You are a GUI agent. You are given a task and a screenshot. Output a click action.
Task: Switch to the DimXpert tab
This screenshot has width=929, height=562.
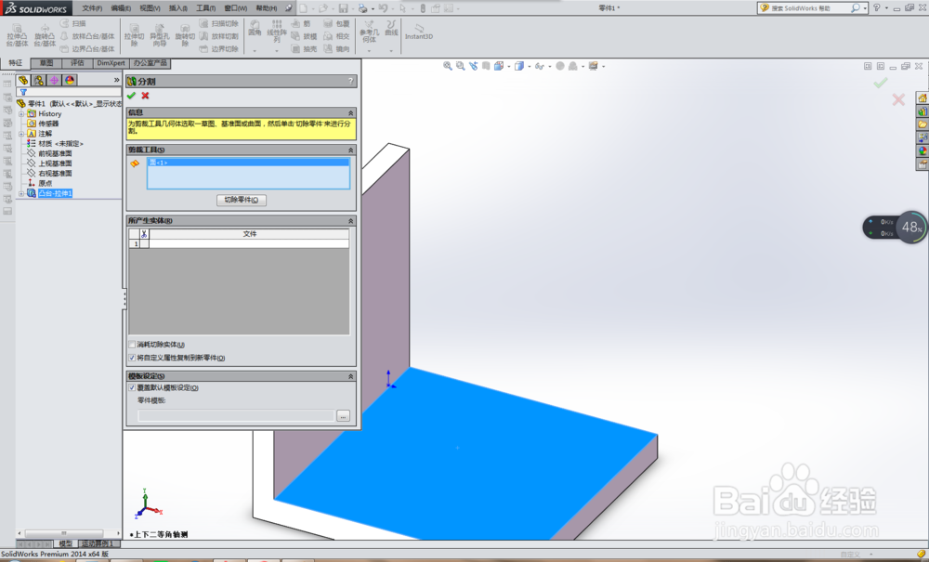pyautogui.click(x=111, y=63)
